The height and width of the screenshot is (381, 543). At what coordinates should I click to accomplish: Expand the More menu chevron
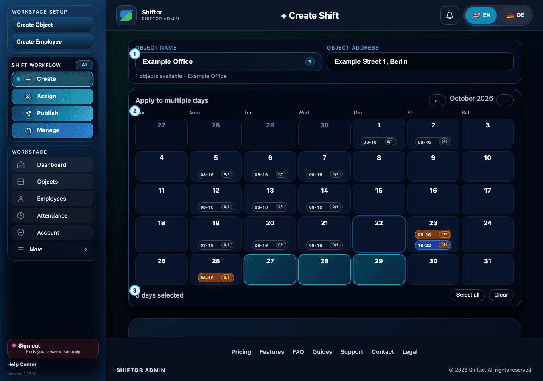point(85,249)
